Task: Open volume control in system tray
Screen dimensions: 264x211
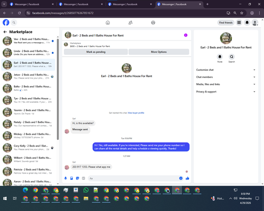Action: (235, 198)
